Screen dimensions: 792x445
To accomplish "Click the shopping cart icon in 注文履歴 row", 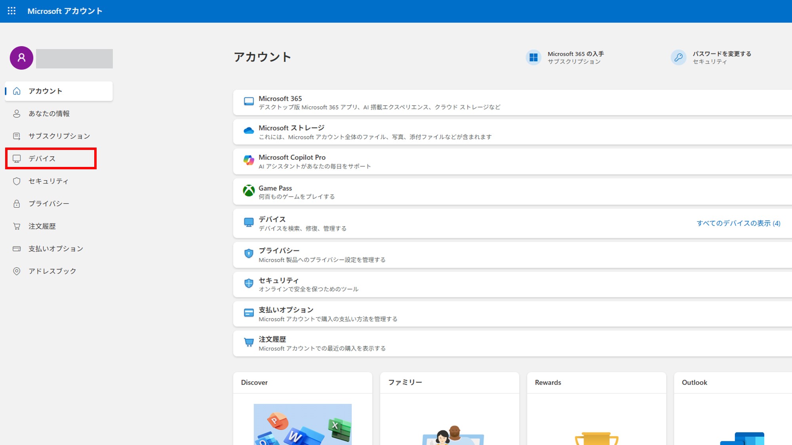I will point(249,343).
